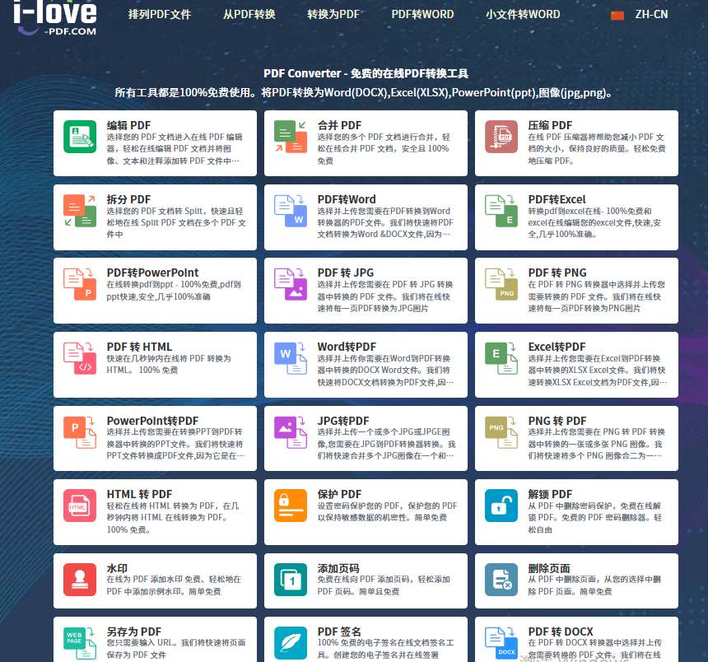Open the PDF转Word title link

(347, 199)
